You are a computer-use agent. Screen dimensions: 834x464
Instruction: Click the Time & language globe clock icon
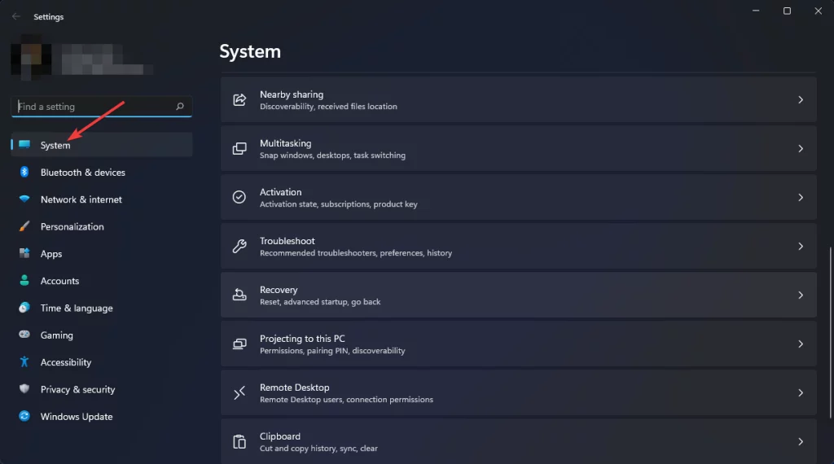pyautogui.click(x=24, y=307)
